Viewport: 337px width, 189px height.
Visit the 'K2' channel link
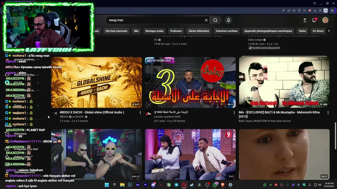pos(156,40)
